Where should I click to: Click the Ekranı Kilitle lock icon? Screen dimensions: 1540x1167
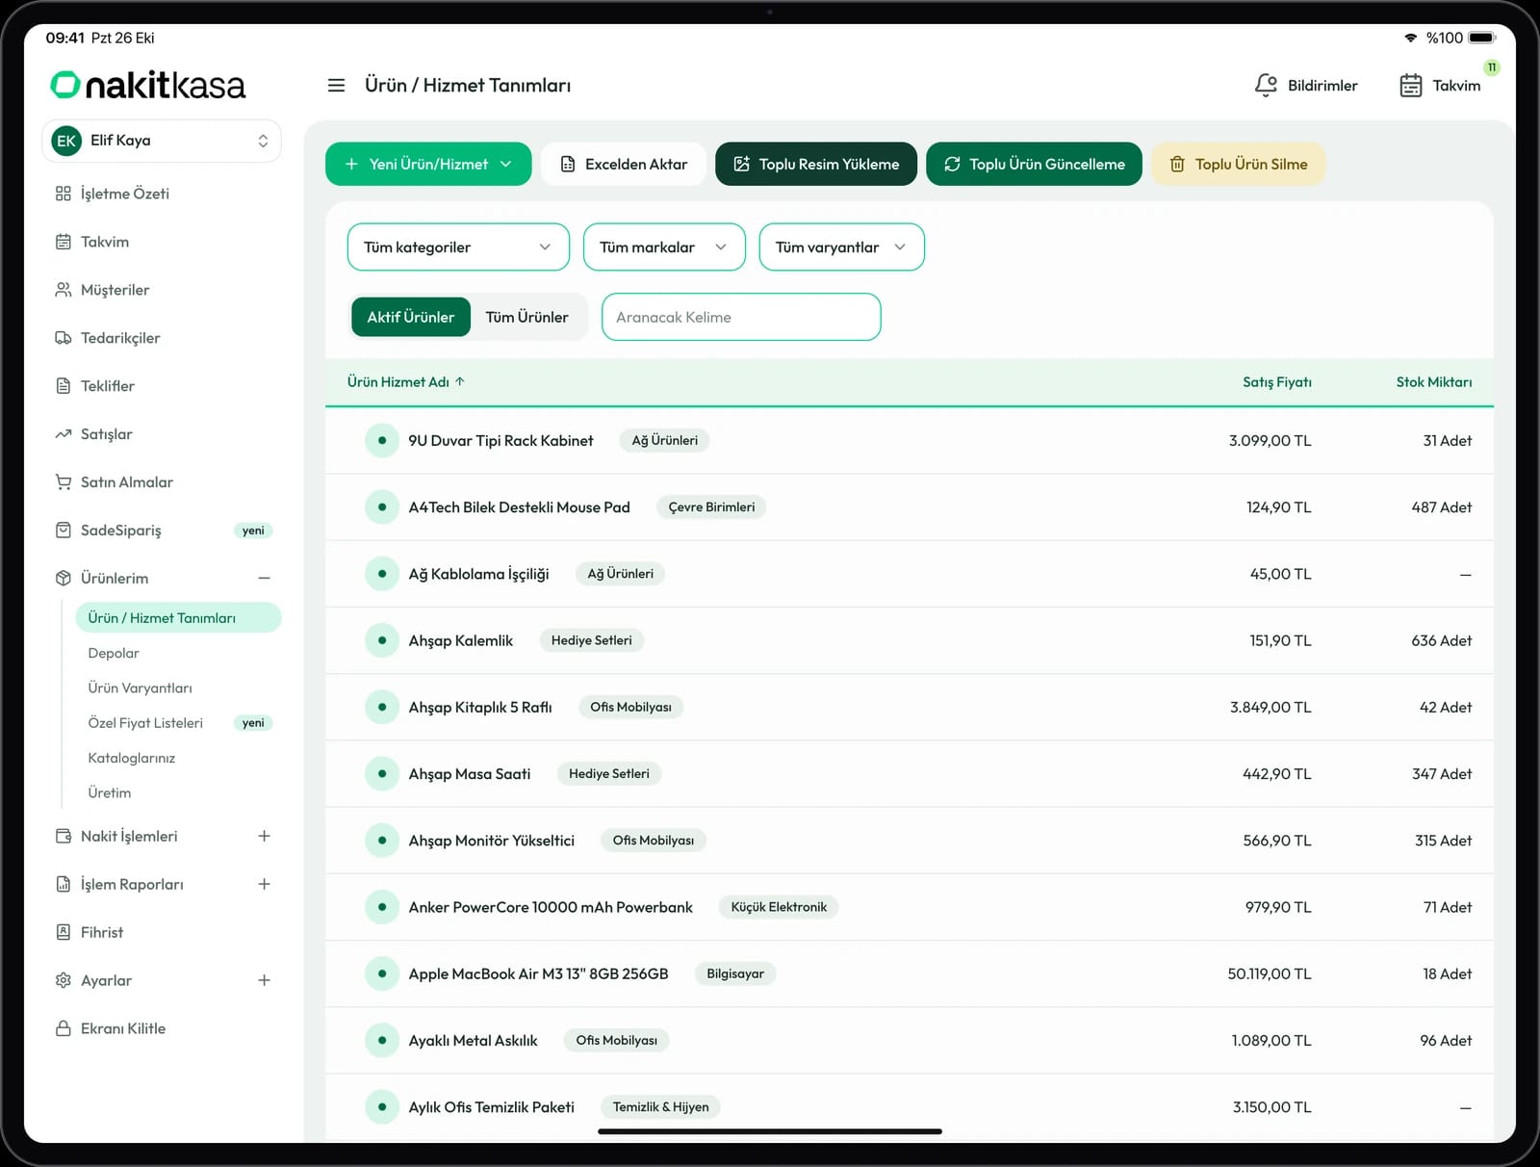[x=64, y=1028]
